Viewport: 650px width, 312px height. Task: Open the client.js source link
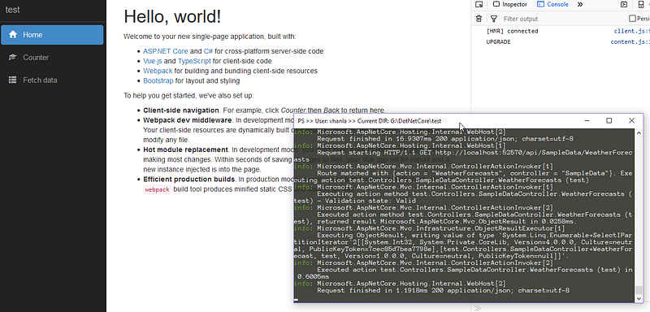point(631,31)
